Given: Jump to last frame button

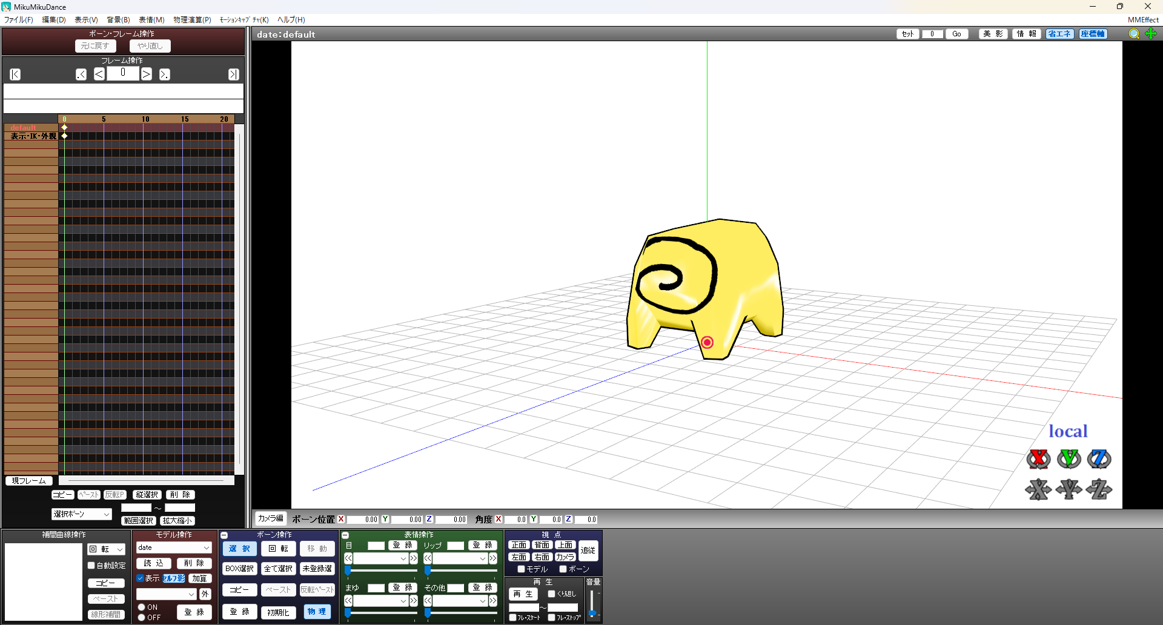Looking at the screenshot, I should 233,74.
